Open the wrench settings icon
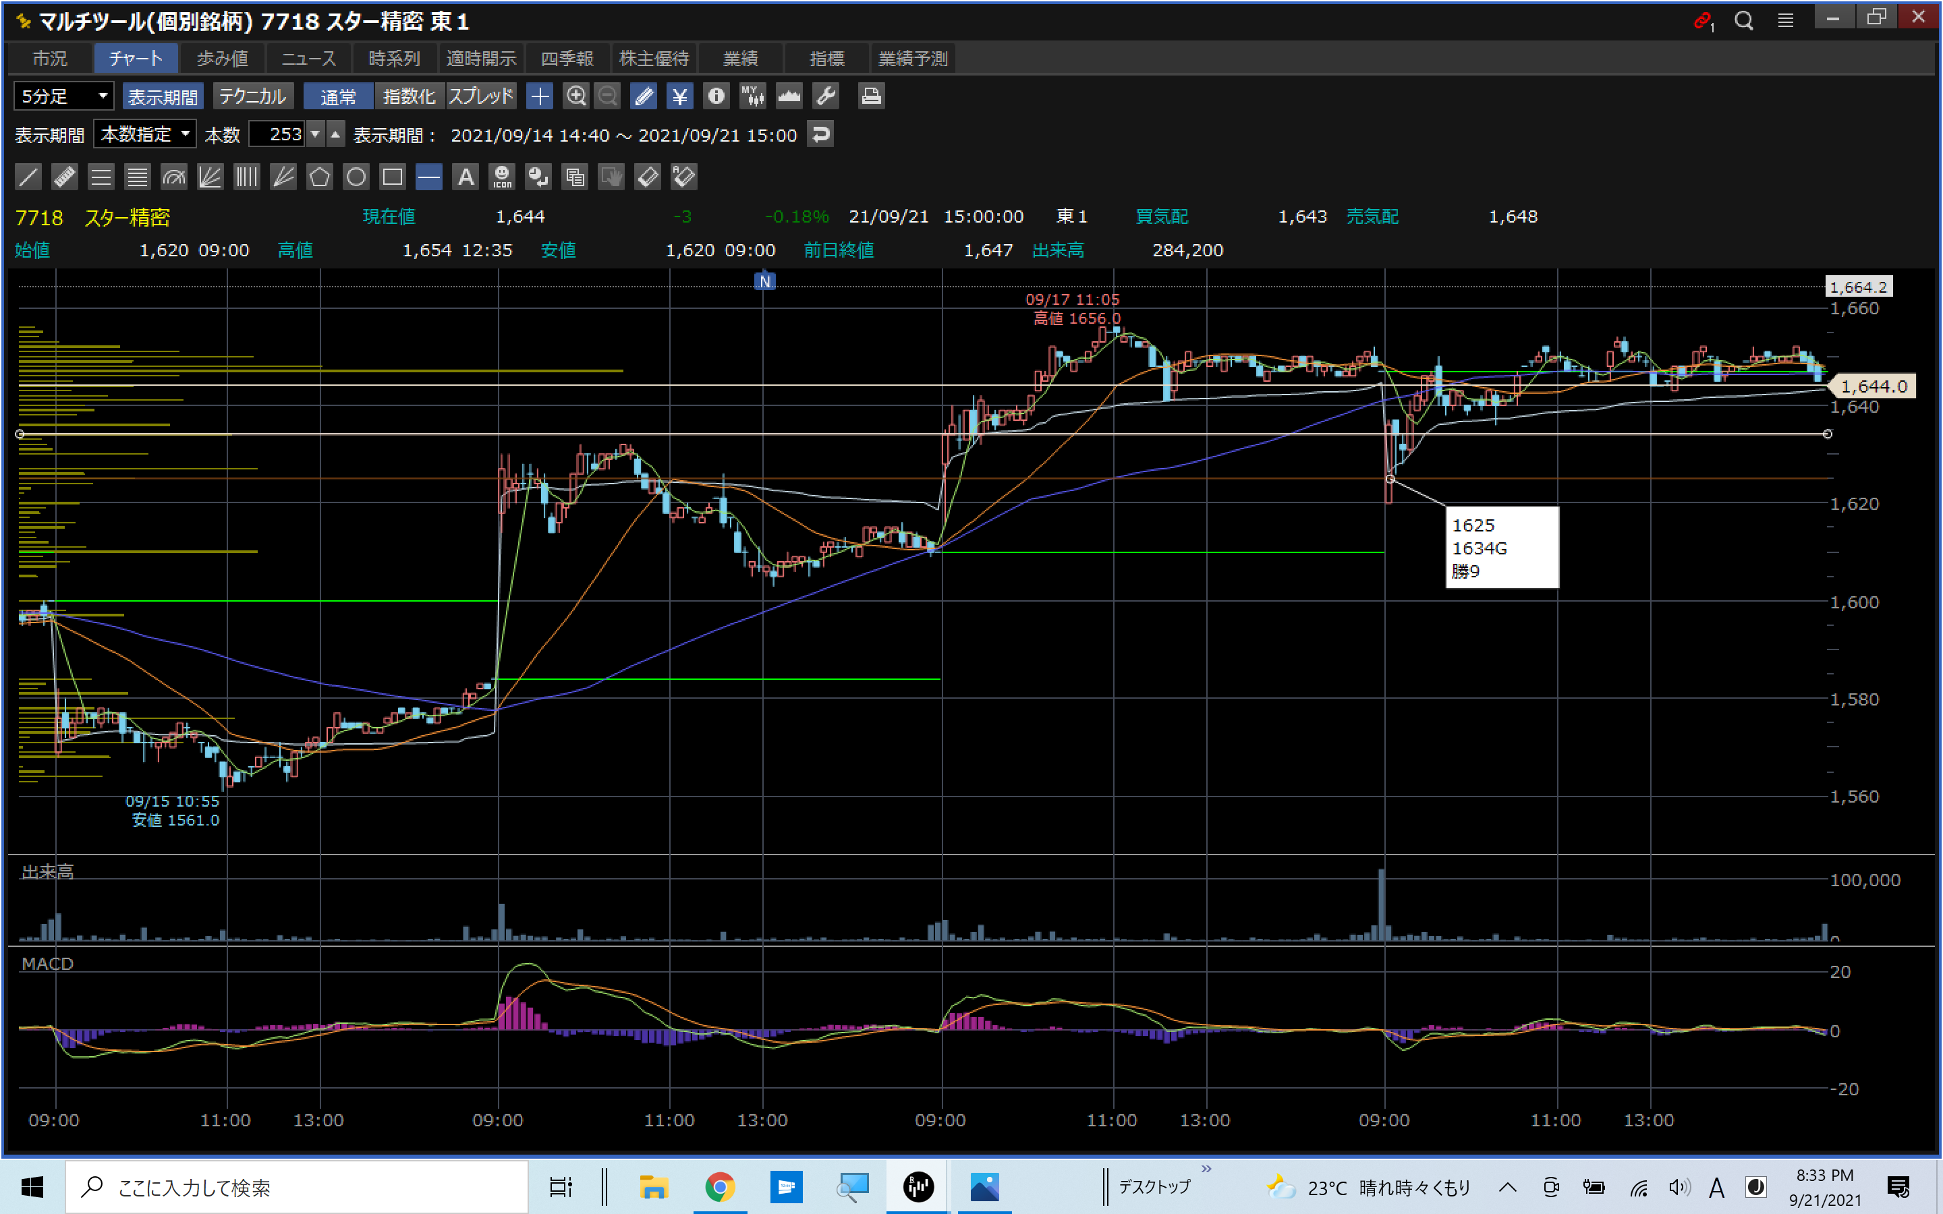The width and height of the screenshot is (1943, 1214). [x=826, y=96]
